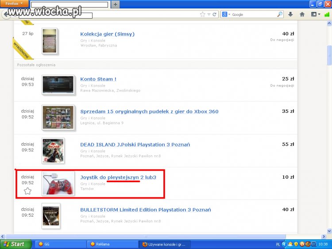Click the vertical scrollbar down arrow
Screen dimensions: 332x249
coord(329,231)
